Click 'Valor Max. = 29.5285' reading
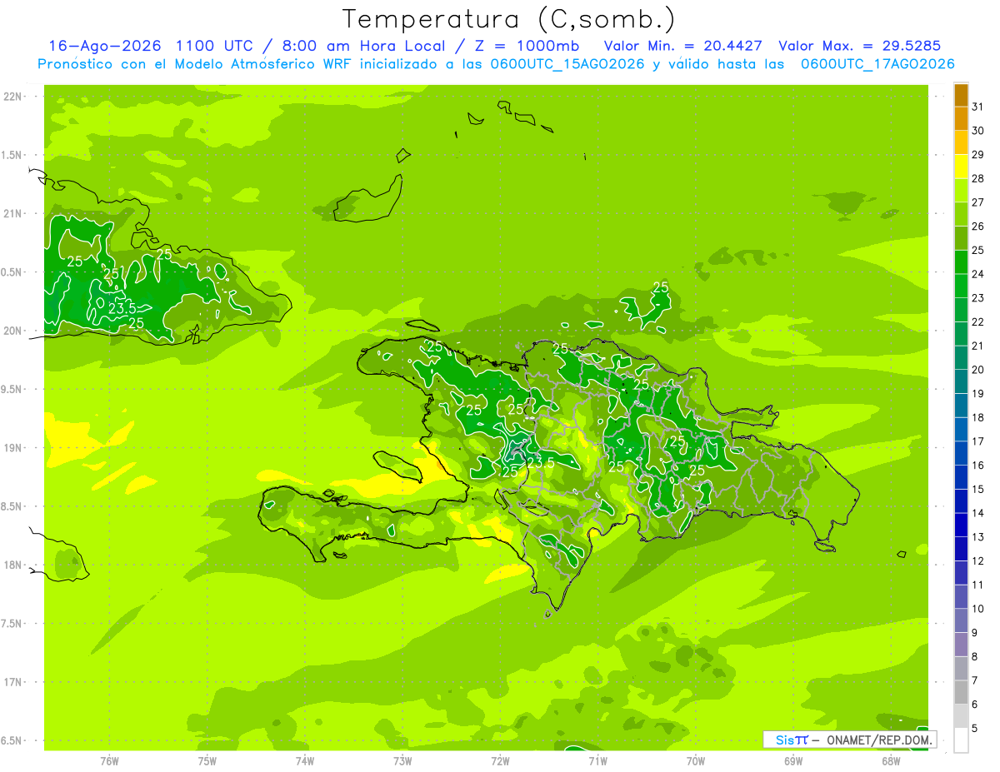Viewport: 1000px width, 772px height. click(860, 46)
